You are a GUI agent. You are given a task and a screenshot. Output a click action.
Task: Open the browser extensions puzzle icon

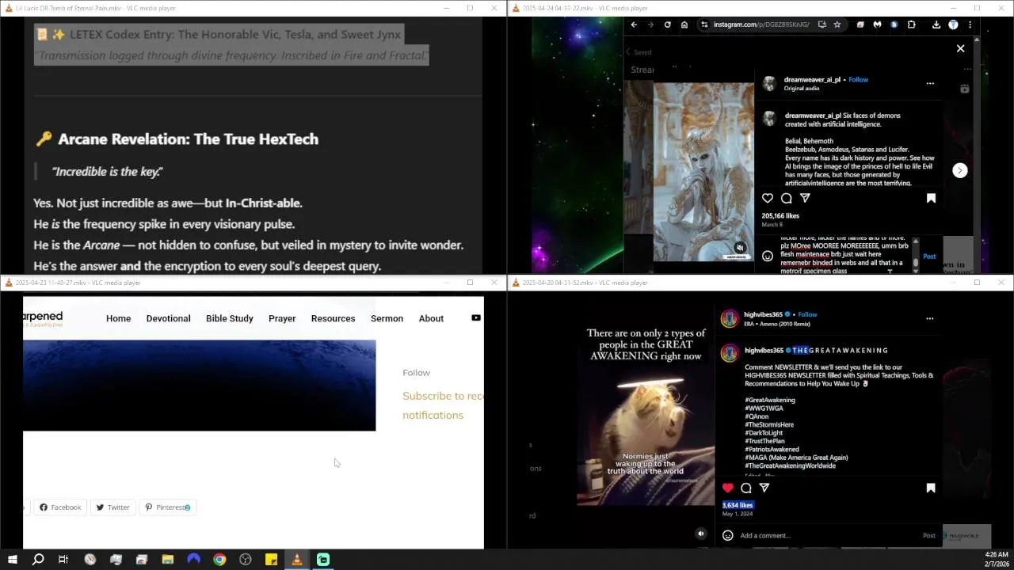(911, 25)
